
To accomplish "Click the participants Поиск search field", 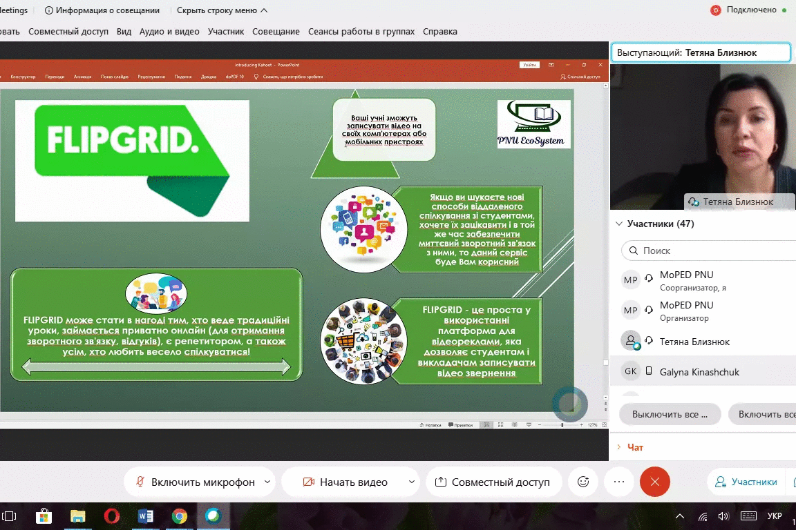I will pyautogui.click(x=712, y=251).
